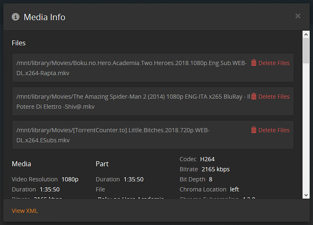Click the Bitrate 2165 kbps value
The image size is (313, 225).
tap(215, 169)
